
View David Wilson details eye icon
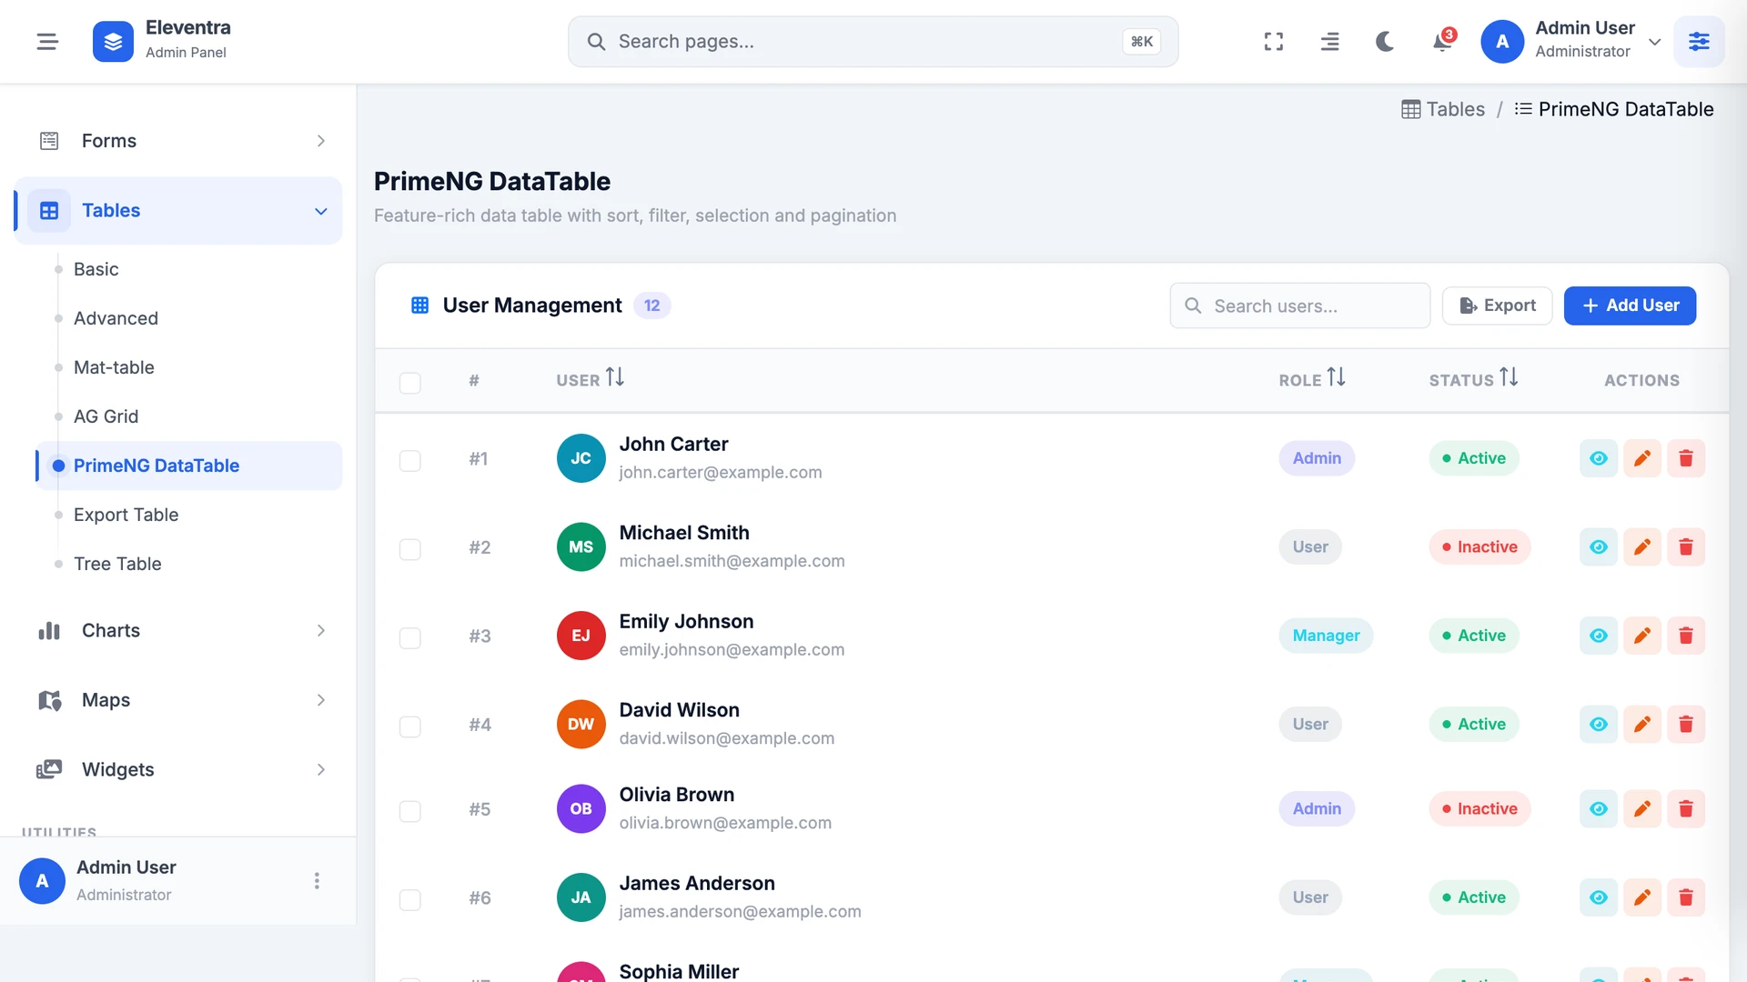coord(1599,725)
